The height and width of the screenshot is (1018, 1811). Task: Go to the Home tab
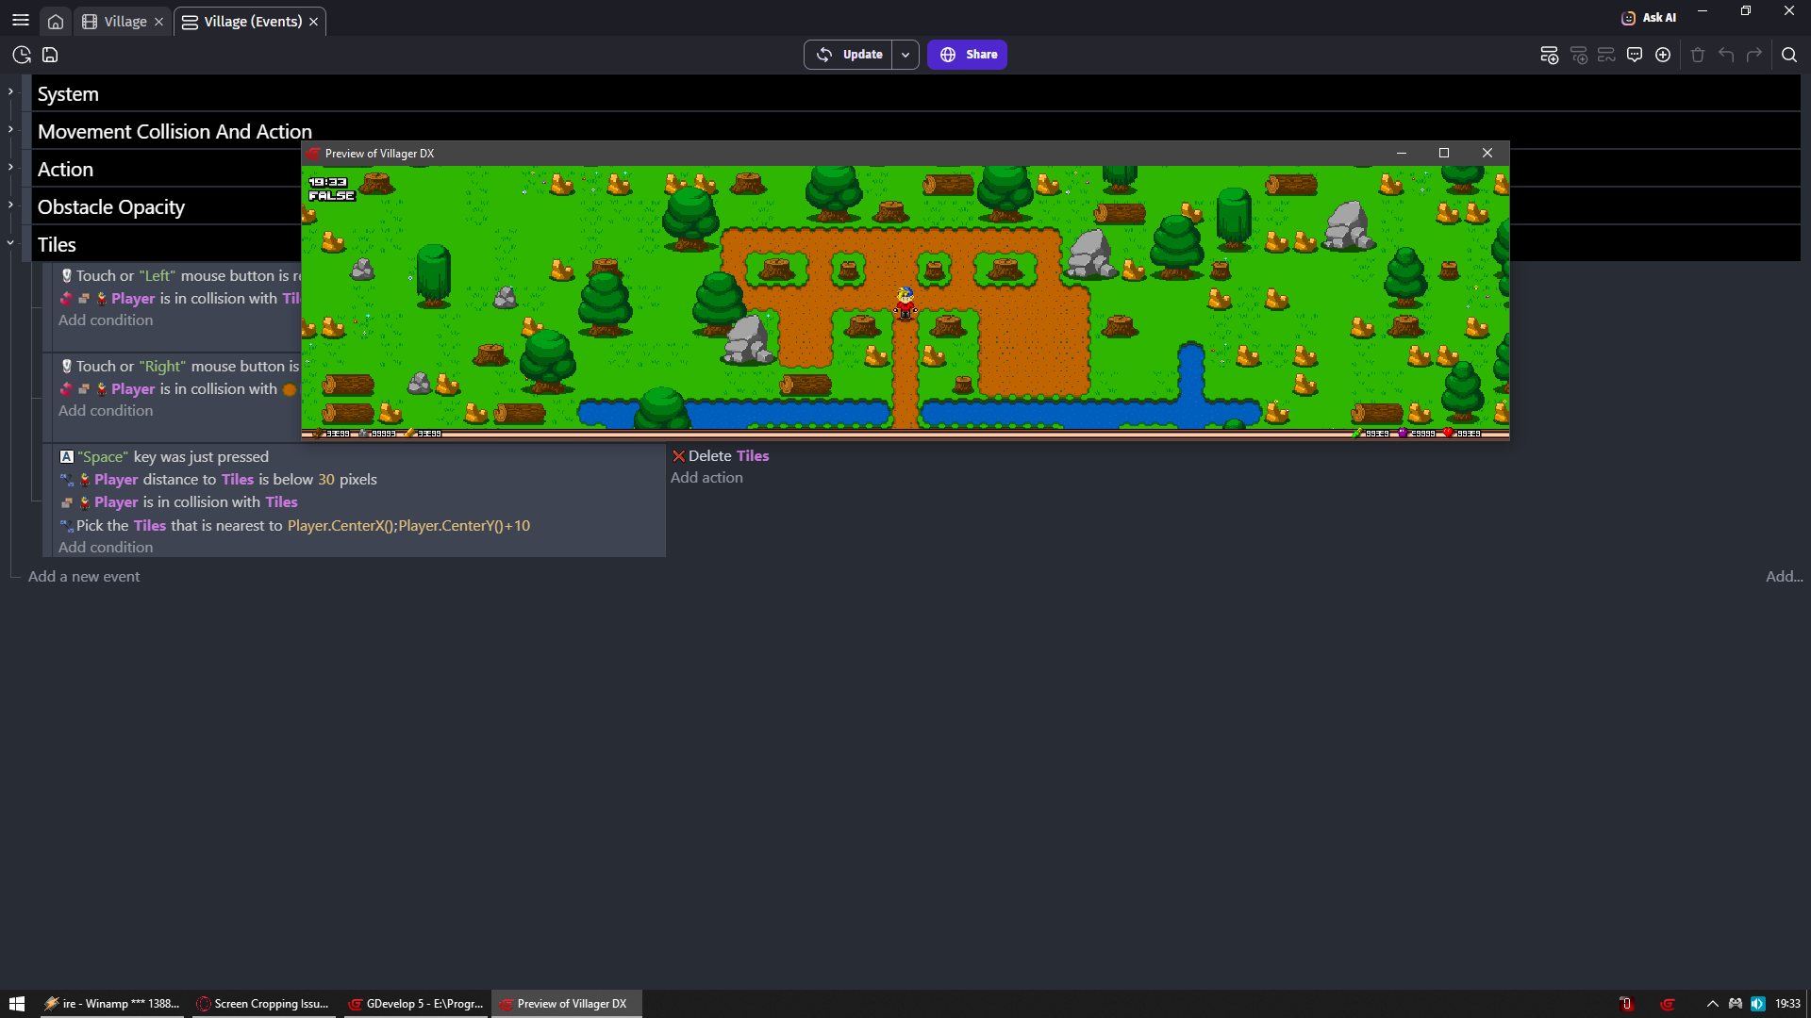click(x=56, y=21)
